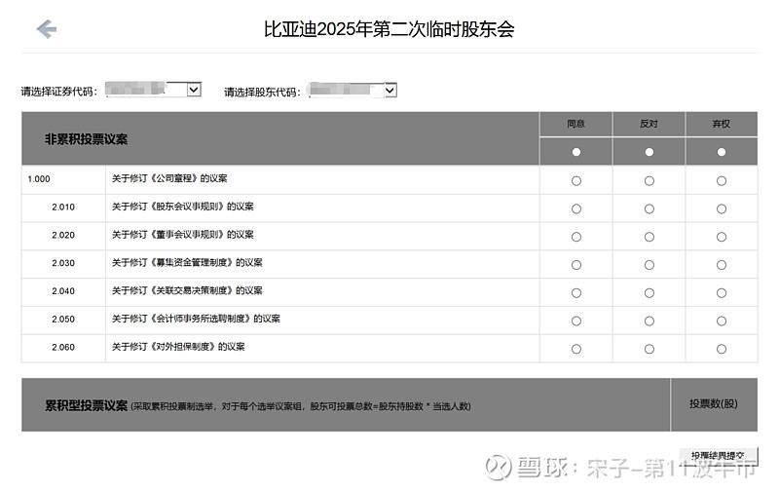Click proposal text 关于修订《股东会议事规则》的议案

[x=183, y=207]
